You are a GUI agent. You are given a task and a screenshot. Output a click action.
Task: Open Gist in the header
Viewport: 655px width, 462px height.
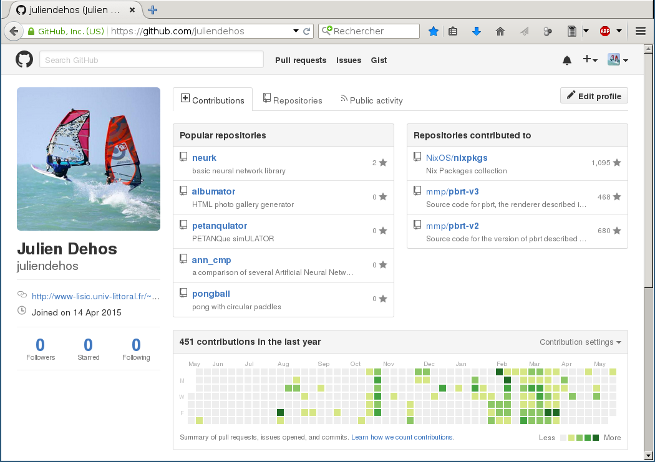(379, 60)
